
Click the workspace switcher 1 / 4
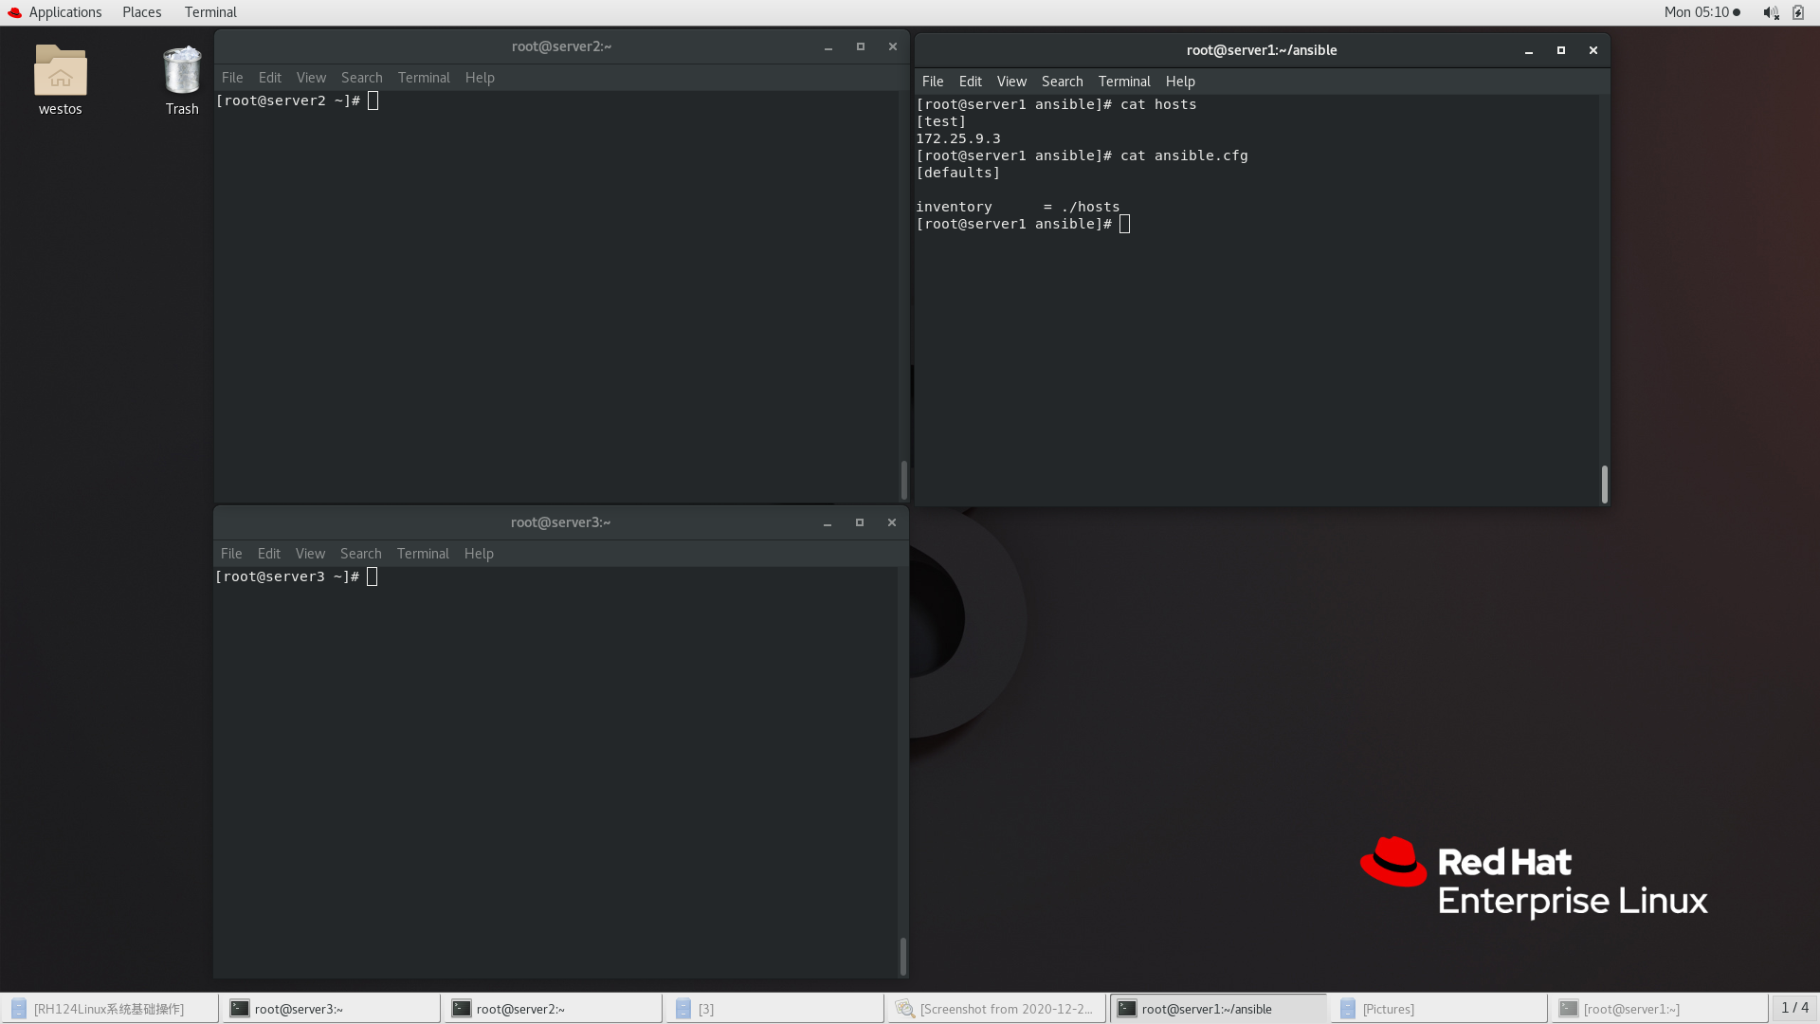1793,1008
